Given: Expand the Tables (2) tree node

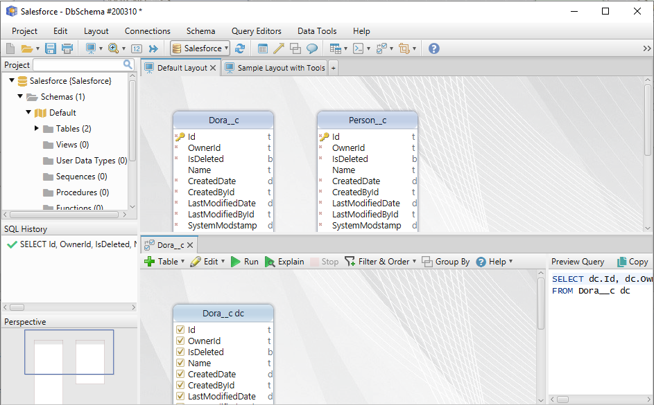Looking at the screenshot, I should [37, 128].
